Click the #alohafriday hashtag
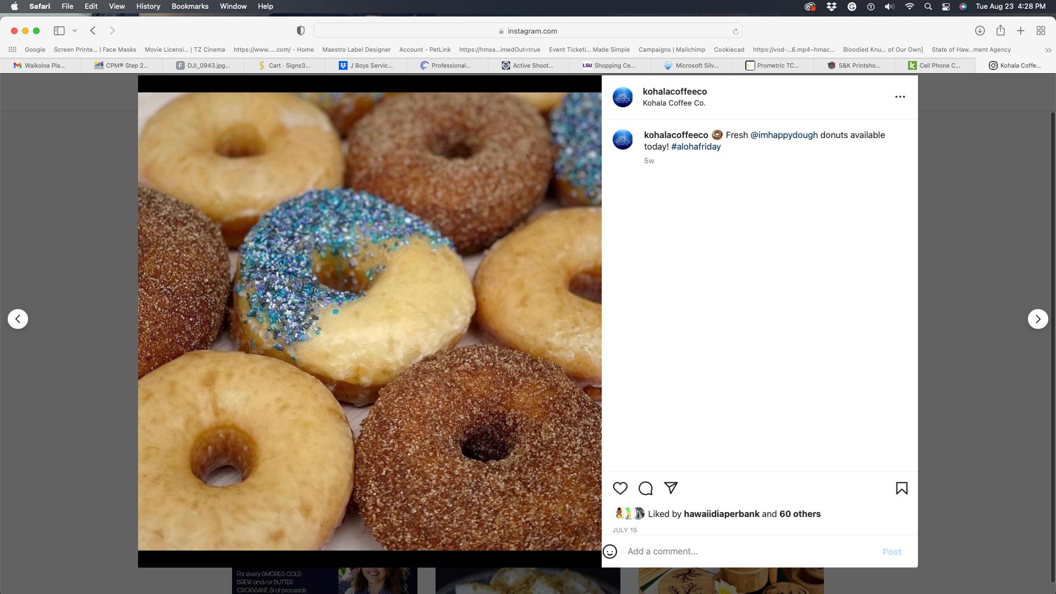The width and height of the screenshot is (1056, 594). (696, 147)
